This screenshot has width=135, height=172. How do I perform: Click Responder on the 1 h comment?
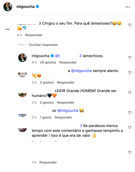tap(48, 162)
